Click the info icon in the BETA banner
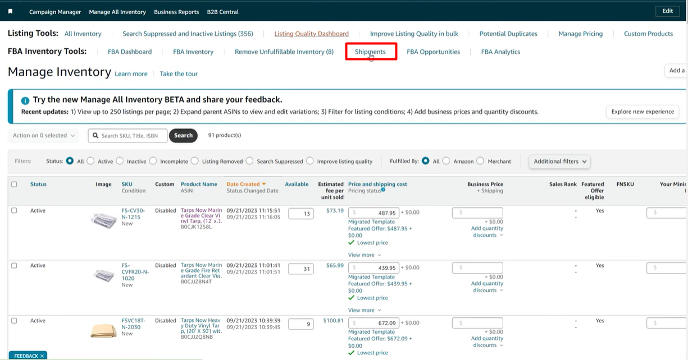This screenshot has width=688, height=360. tap(25, 101)
